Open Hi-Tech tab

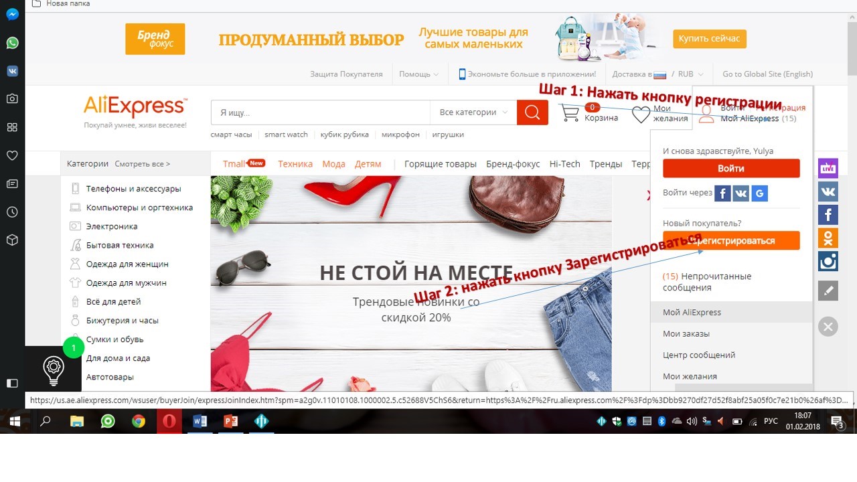[x=564, y=164]
